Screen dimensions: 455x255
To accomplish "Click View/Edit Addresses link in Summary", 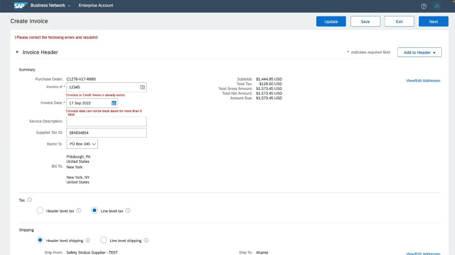I will [423, 80].
